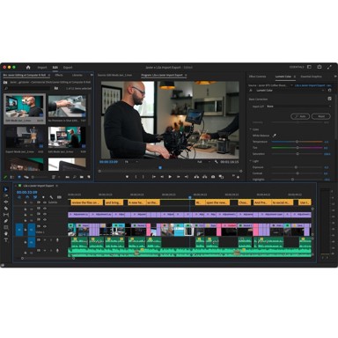Open Find magnifier in Project panel footer
Screen dimensions: 338x338
coord(75,177)
